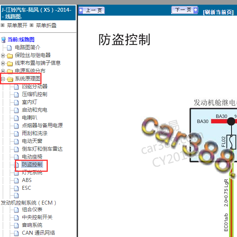Open the 倒车灯和倒车雷达 diagram

[42, 149]
